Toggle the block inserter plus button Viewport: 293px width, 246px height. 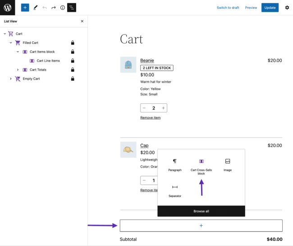25,8
